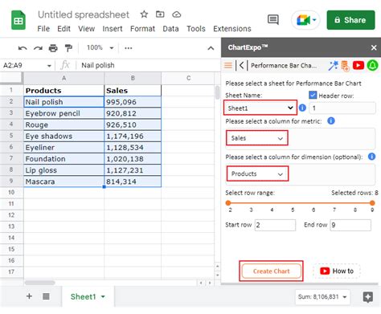The height and width of the screenshot is (314, 381).
Task: Click the redo icon
Action: click(x=38, y=48)
